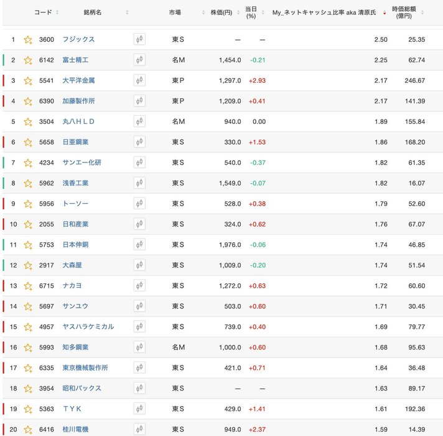Select market cap value 246.67
The image size is (443, 436).
415,80
